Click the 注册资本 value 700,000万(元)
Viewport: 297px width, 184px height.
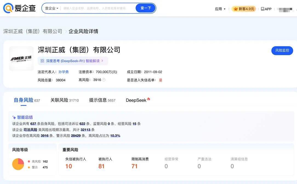pyautogui.click(x=107, y=72)
